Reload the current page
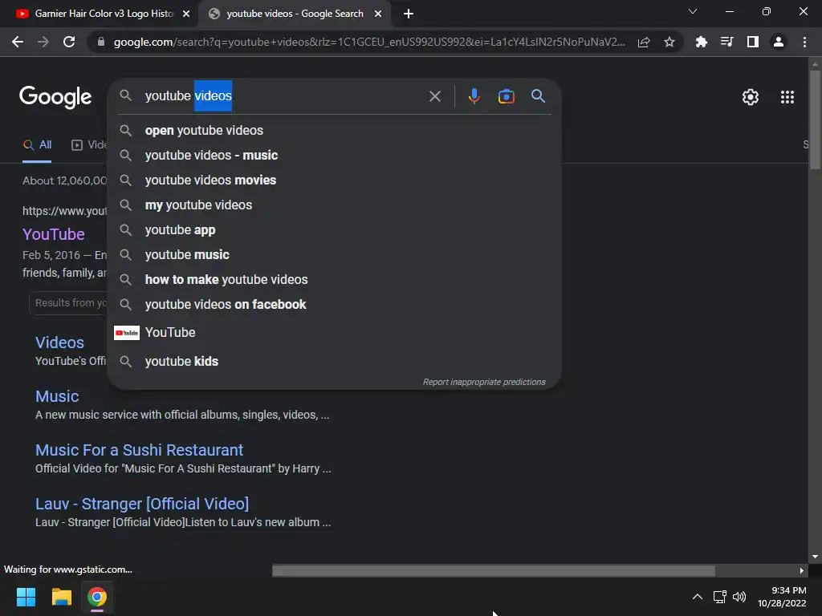 pos(69,42)
